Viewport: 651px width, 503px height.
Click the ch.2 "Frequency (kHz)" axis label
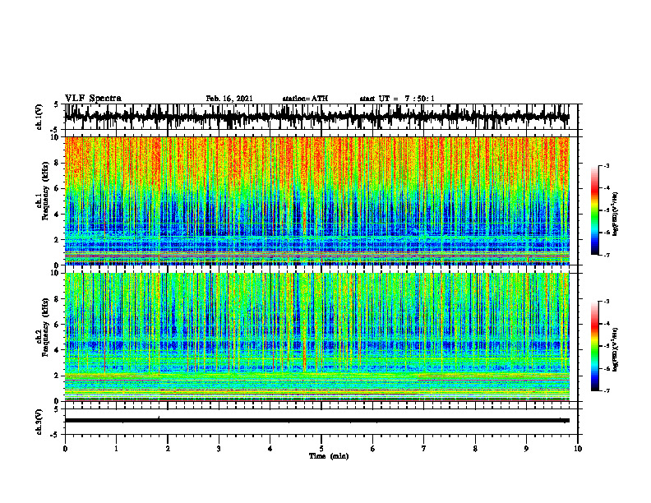click(x=45, y=327)
